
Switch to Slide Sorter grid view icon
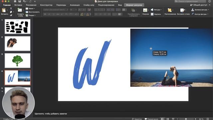click(x=168, y=119)
